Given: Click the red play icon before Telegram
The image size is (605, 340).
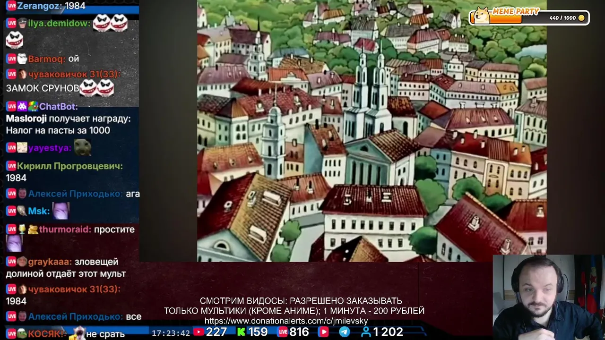Looking at the screenshot, I should coord(323,332).
